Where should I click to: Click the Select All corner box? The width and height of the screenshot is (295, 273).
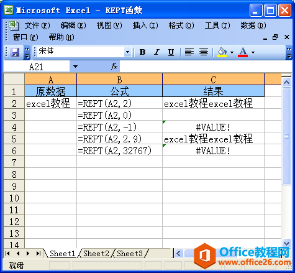click(x=14, y=79)
